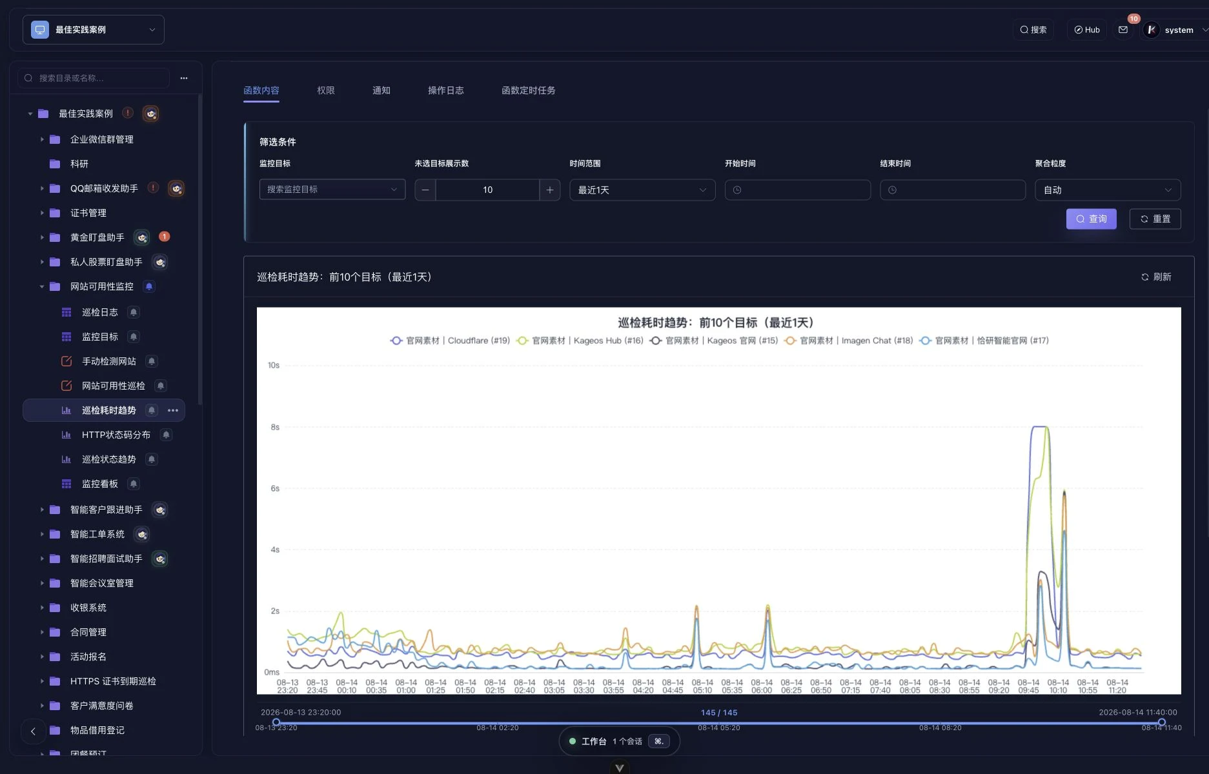The image size is (1209, 774).
Task: Toggle the bell beside 巡检耗时趋势
Action: coord(152,410)
